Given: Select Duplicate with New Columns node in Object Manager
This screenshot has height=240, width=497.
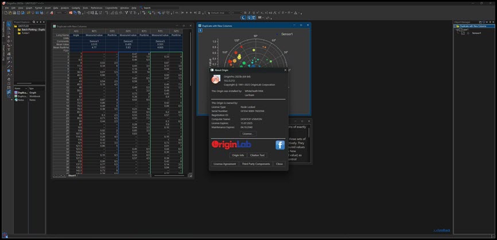Looking at the screenshot, I should point(473,26).
